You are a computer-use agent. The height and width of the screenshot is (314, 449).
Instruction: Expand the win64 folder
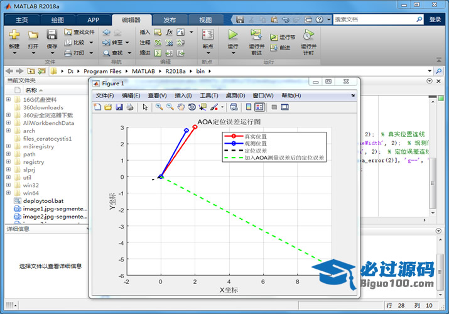pos(8,193)
